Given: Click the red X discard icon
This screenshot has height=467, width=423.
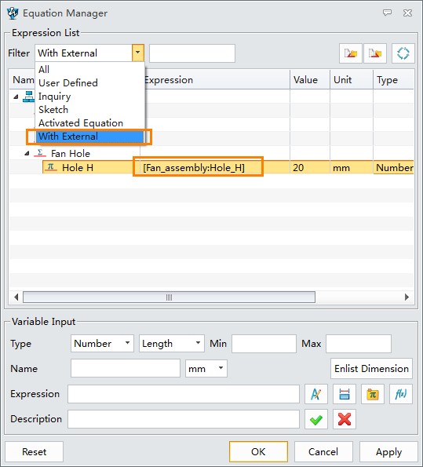Looking at the screenshot, I should (x=345, y=419).
